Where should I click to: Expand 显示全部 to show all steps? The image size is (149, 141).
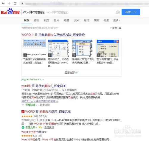point(71,72)
